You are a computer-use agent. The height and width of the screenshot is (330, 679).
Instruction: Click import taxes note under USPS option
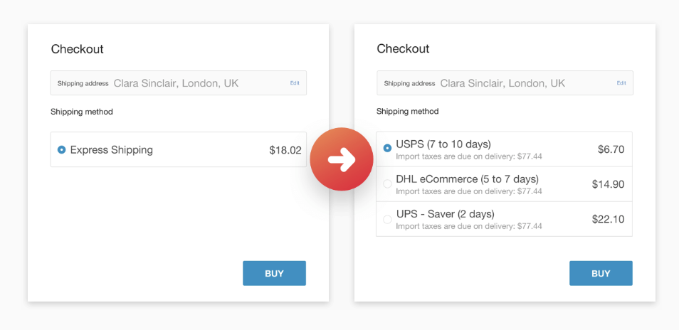click(x=469, y=156)
